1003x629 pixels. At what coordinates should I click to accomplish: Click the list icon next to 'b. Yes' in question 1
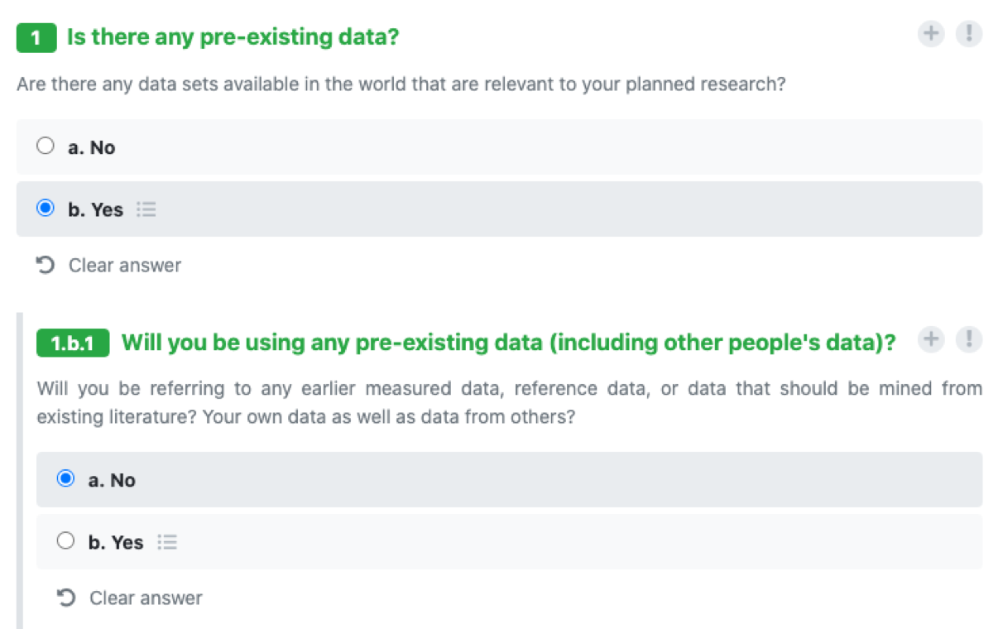(x=146, y=209)
